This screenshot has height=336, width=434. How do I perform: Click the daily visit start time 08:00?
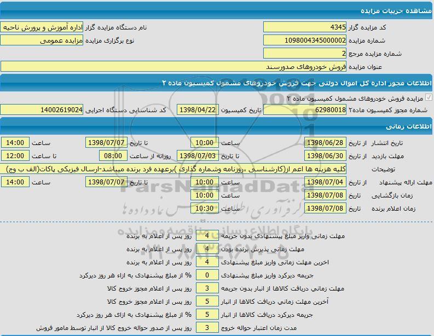point(113,155)
